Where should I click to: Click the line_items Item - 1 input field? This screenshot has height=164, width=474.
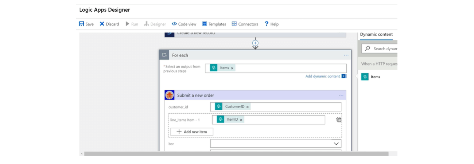tap(268, 120)
